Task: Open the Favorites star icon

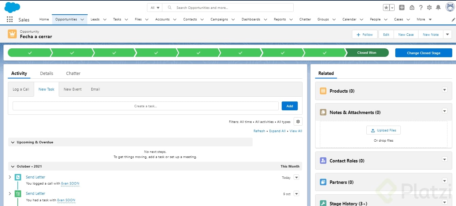Action: 386,7
